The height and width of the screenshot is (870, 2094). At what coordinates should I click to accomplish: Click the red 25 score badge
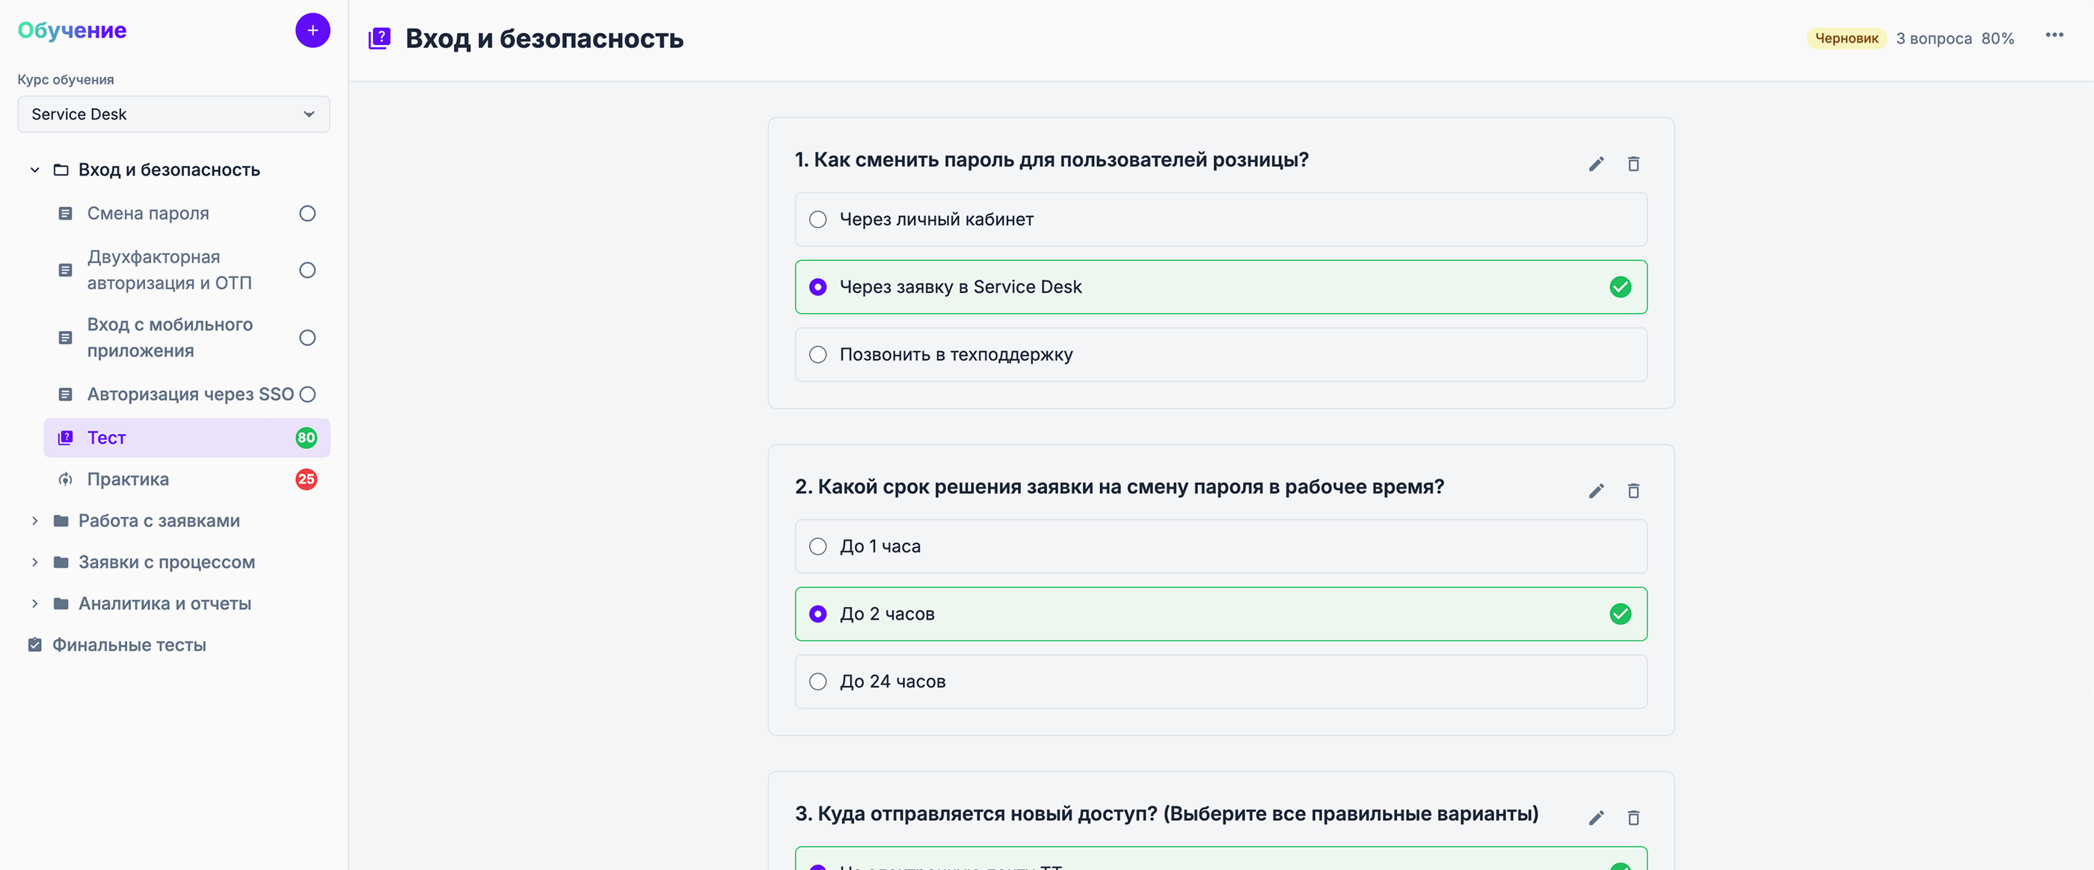click(307, 479)
